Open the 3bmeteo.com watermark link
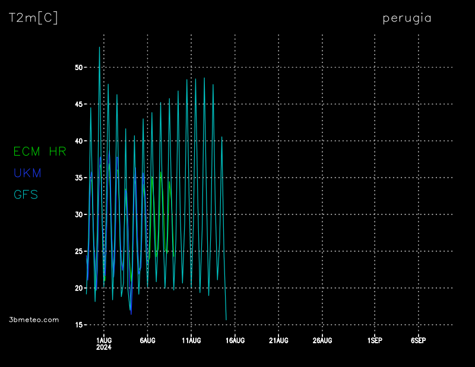Image resolution: width=475 pixels, height=367 pixels. pos(34,319)
